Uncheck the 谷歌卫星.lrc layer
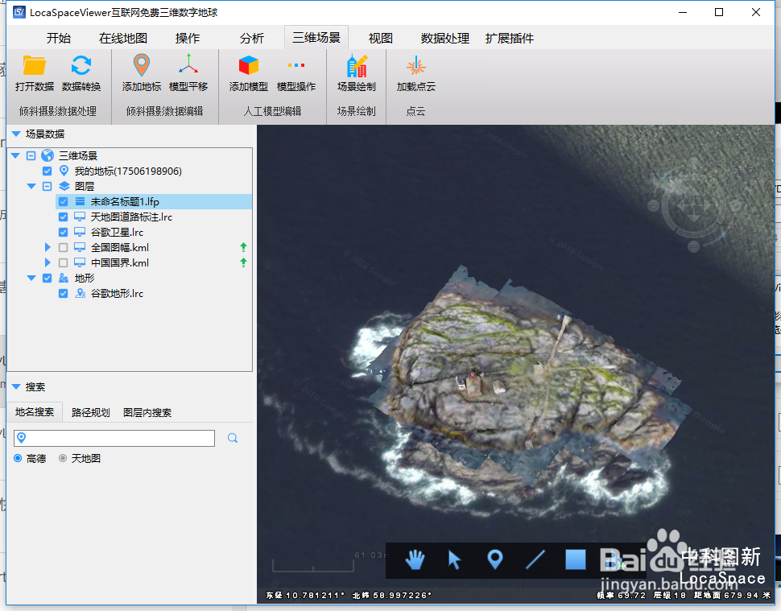Viewport: 781px width, 611px height. click(63, 232)
